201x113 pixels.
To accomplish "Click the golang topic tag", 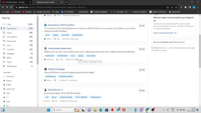I will click(x=81, y=56).
